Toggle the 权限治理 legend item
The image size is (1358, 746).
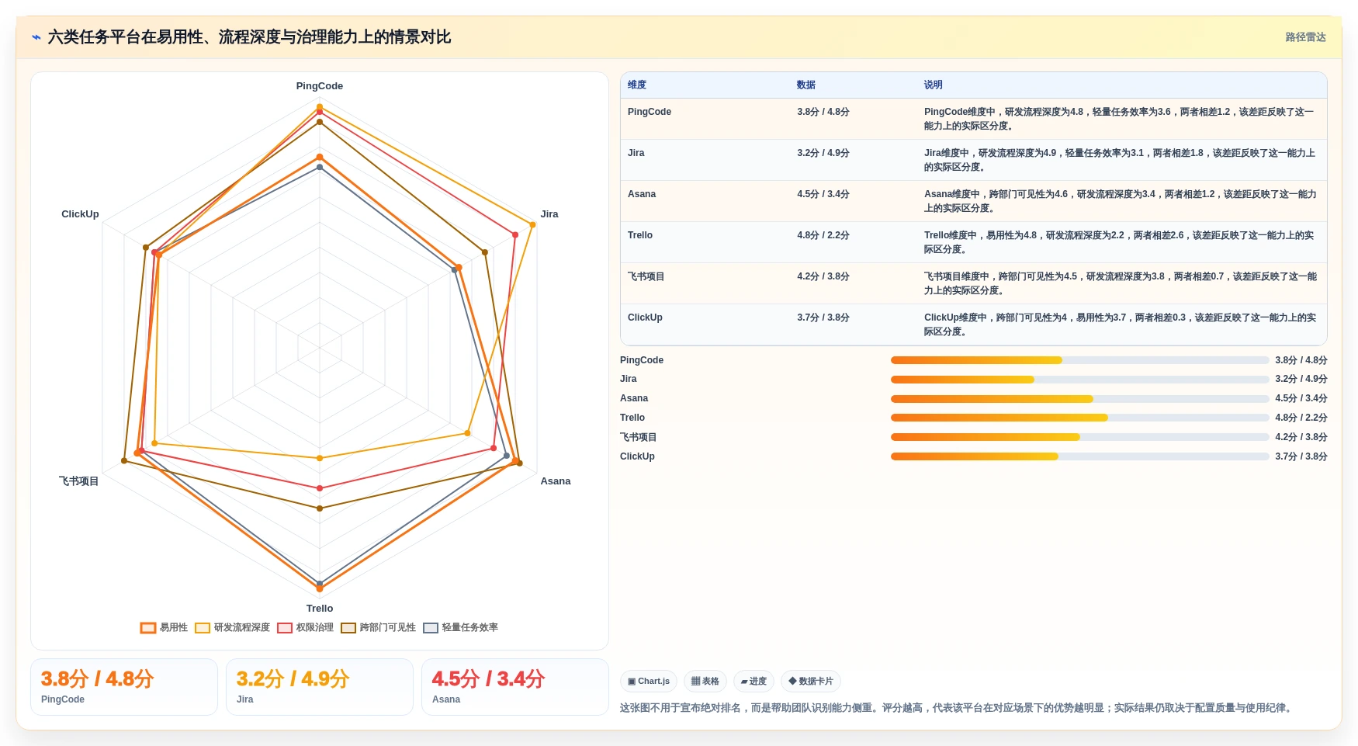click(x=305, y=628)
